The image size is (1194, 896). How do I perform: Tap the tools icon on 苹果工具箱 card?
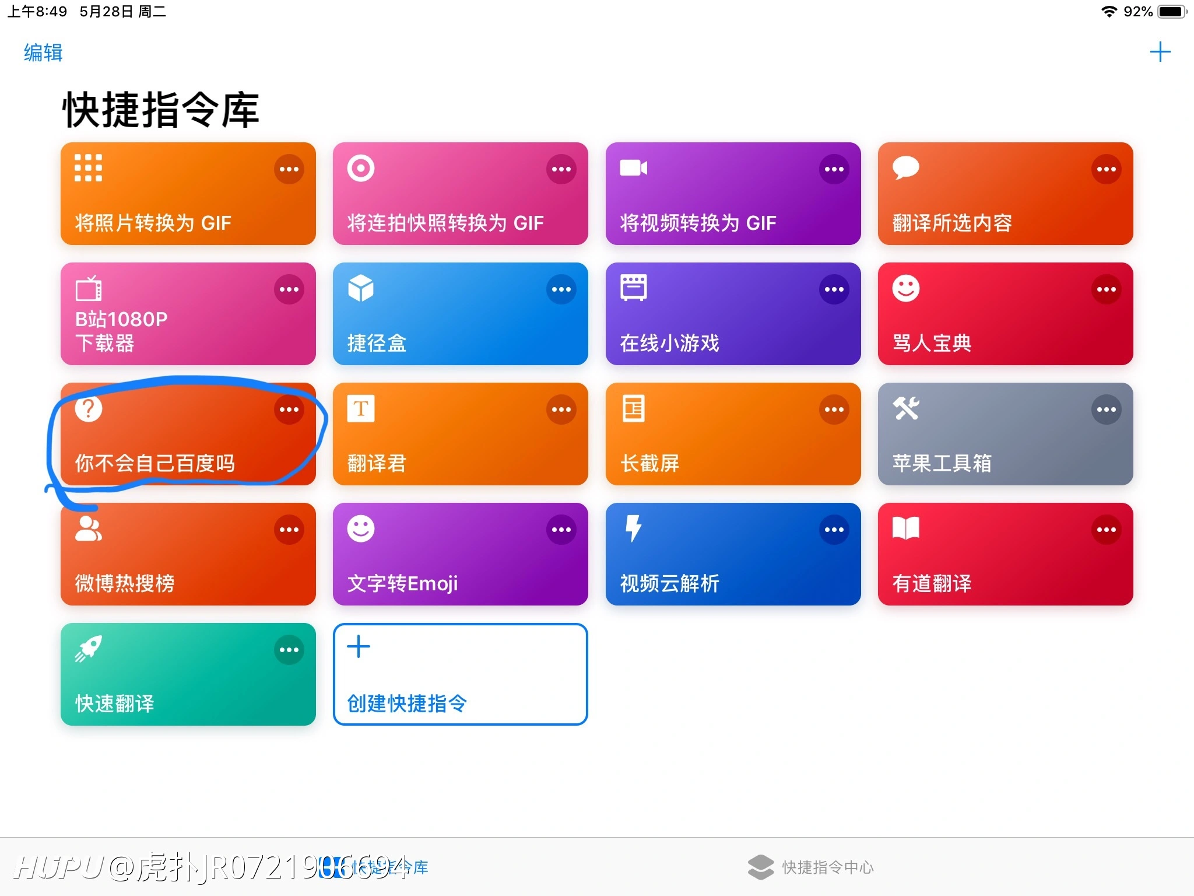pyautogui.click(x=906, y=408)
